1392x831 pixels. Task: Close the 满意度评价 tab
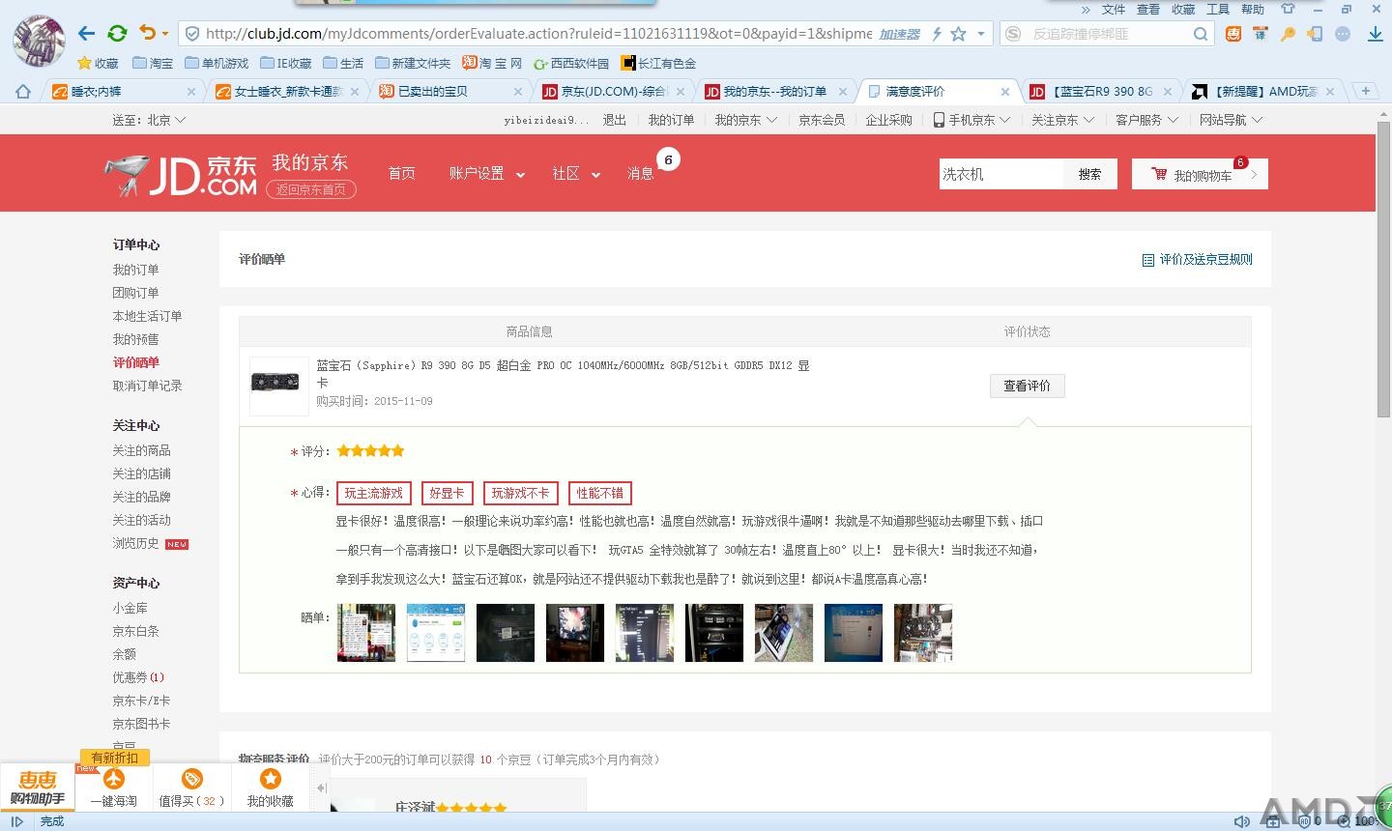[x=1005, y=92]
